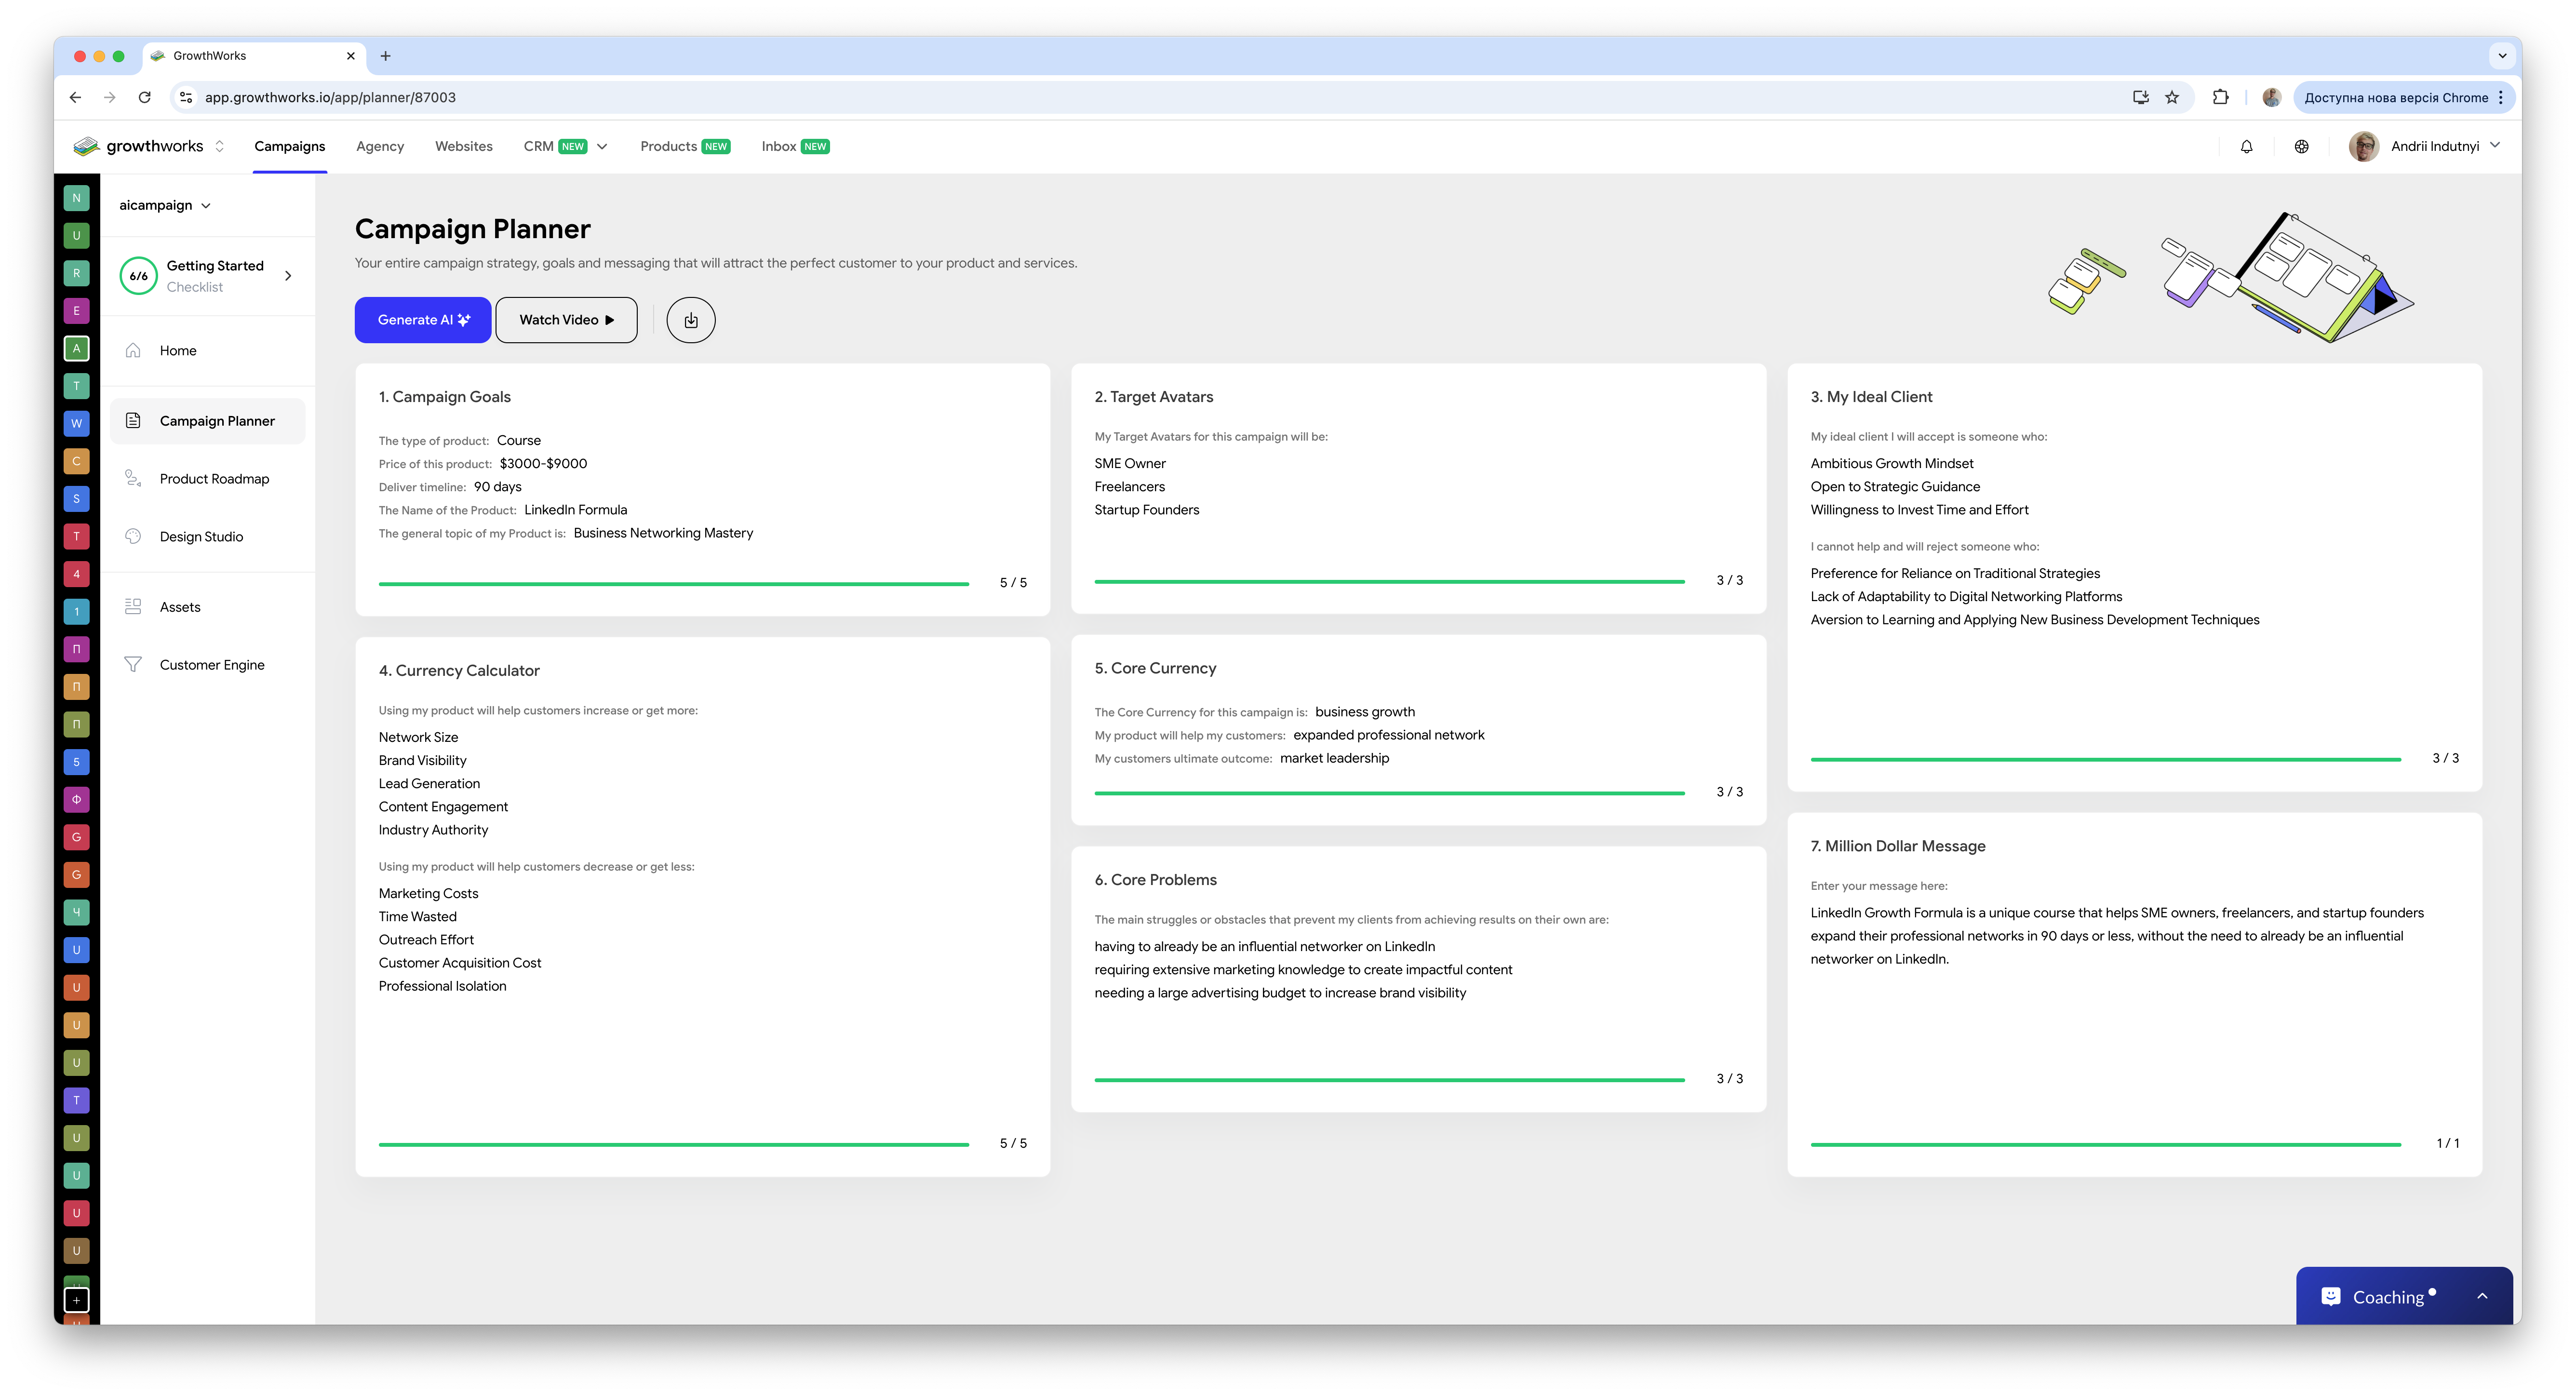Screen dimensions: 2576x1396
Task: Open the Inbox tab
Action: tap(795, 146)
